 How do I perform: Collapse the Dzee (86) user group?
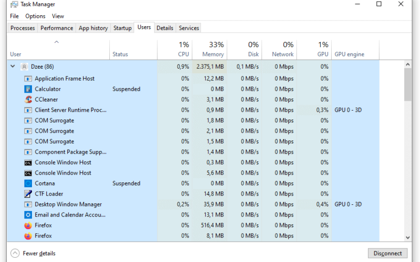(x=13, y=67)
